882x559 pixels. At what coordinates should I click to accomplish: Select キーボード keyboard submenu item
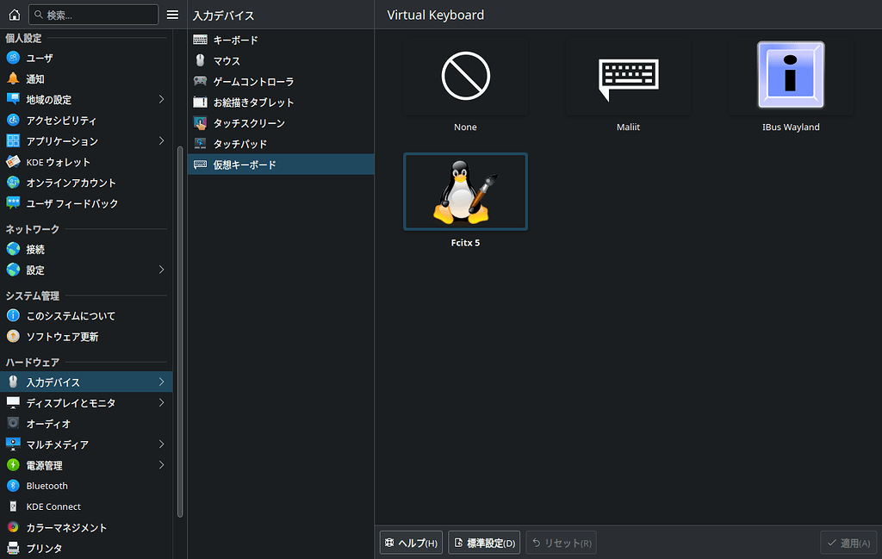tap(281, 40)
